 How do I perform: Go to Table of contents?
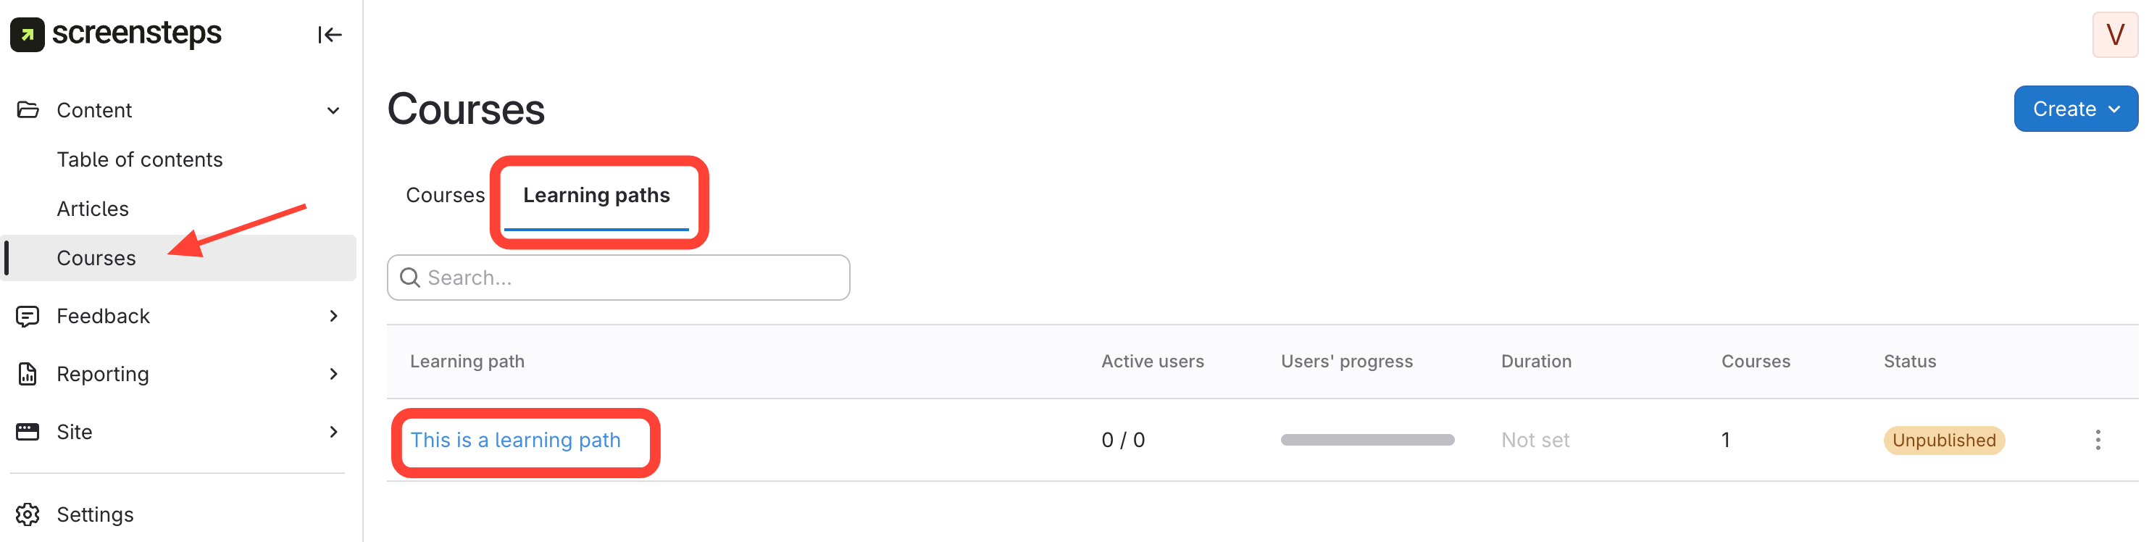tap(139, 159)
